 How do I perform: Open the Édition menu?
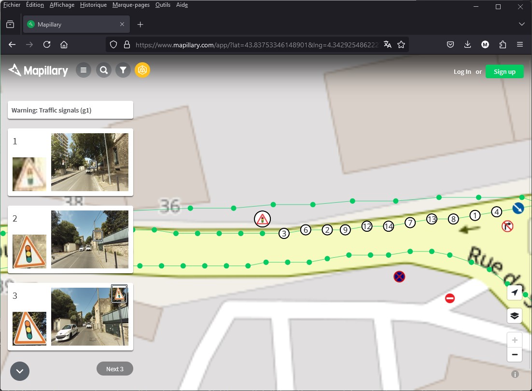(x=35, y=5)
